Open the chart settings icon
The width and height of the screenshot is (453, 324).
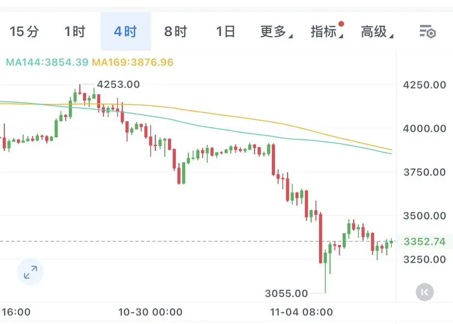(427, 32)
